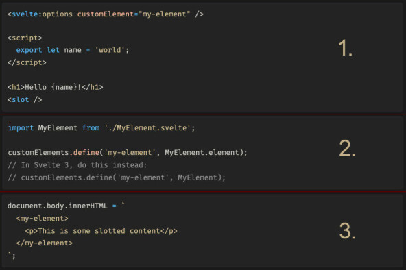Click document.body.innerHTML assignment
406x270 pixels.
(x=57, y=206)
